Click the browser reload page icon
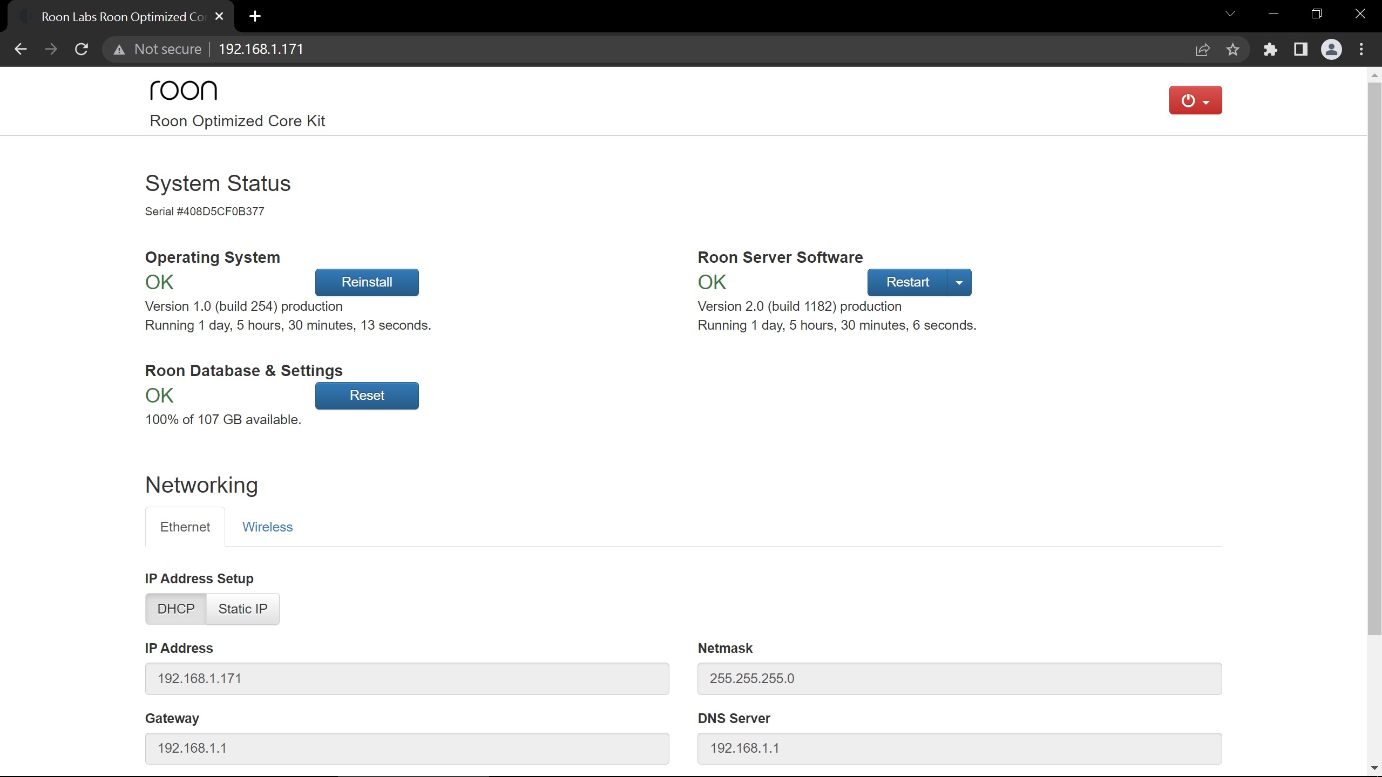This screenshot has height=777, width=1382. coord(82,49)
